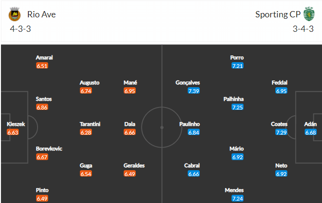Select player Geraldes
The image size is (322, 203).
[x=134, y=165]
